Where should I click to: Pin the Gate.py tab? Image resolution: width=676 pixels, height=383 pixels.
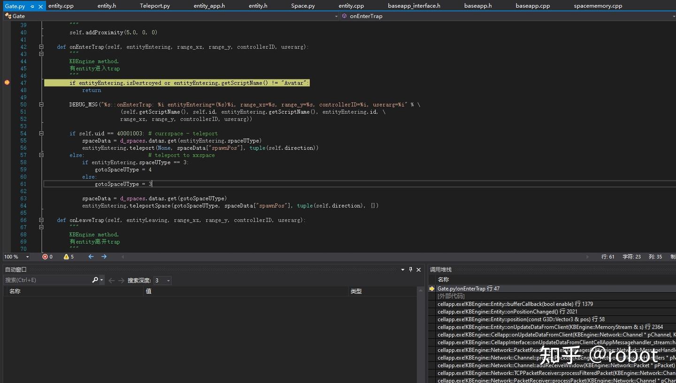32,7
